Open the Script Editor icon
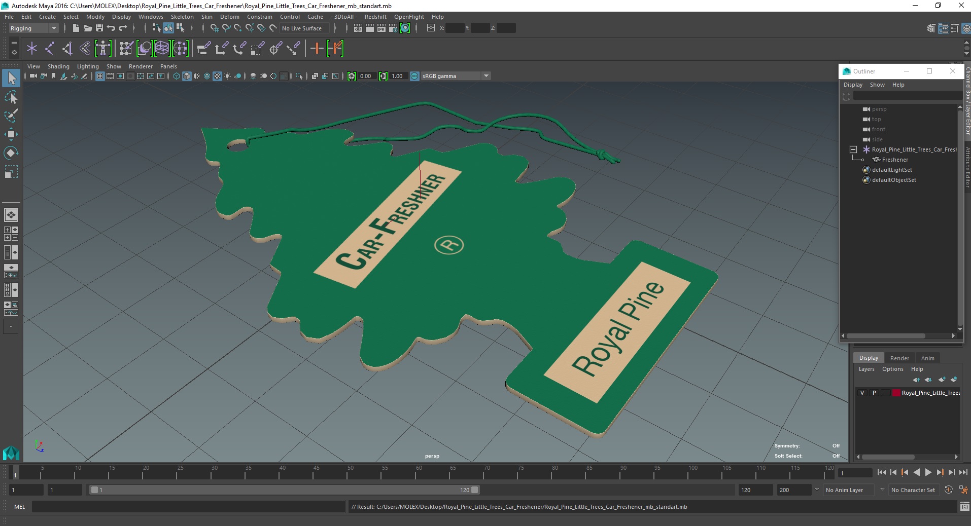 964,507
